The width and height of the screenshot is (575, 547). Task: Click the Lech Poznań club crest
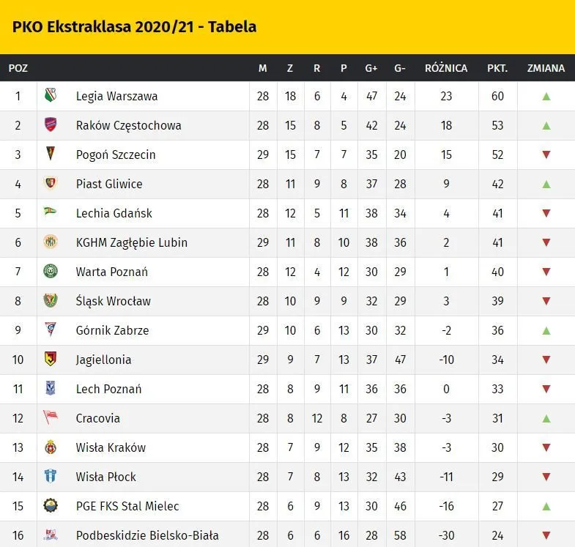[x=51, y=389]
